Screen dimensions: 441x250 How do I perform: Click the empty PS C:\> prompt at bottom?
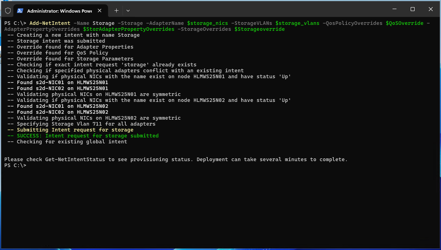pos(15,165)
